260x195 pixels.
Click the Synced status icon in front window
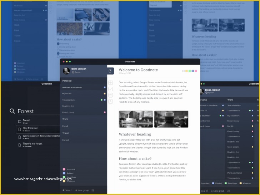click(x=73, y=72)
